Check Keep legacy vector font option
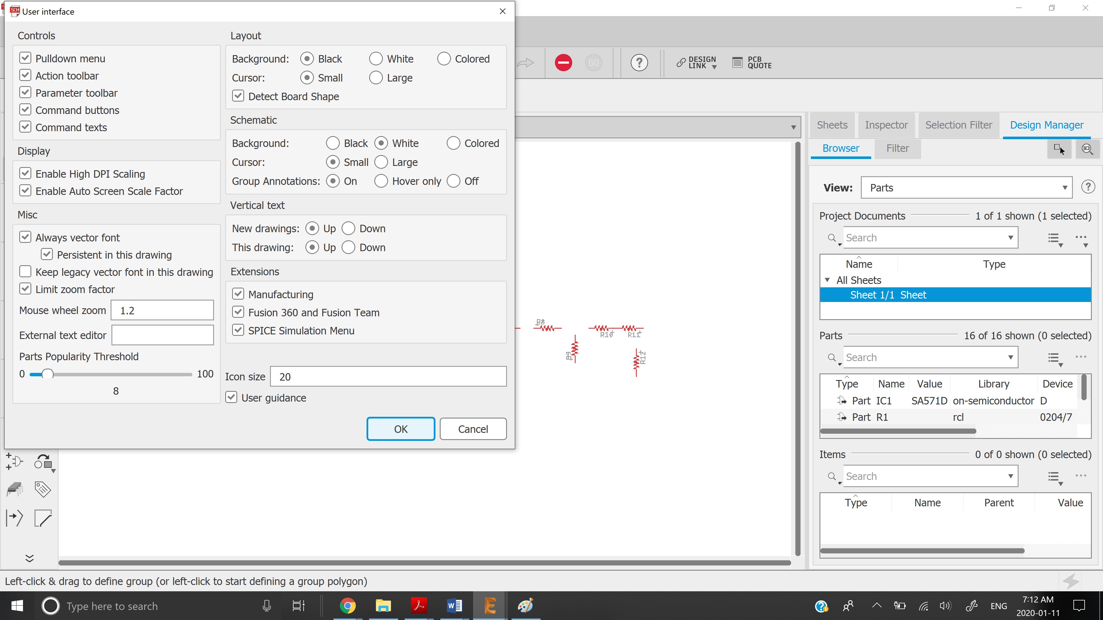1103x620 pixels. tap(25, 272)
